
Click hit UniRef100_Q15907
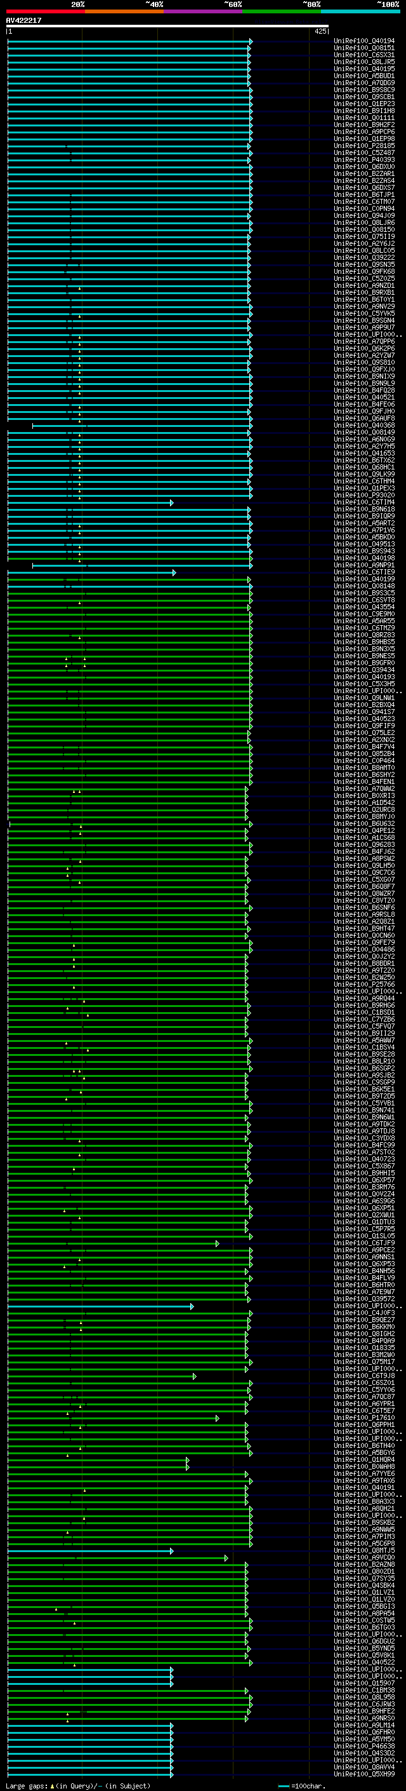point(364,1684)
